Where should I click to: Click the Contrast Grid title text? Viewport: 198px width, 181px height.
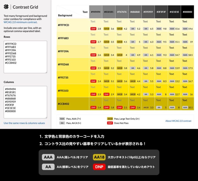click(25, 7)
